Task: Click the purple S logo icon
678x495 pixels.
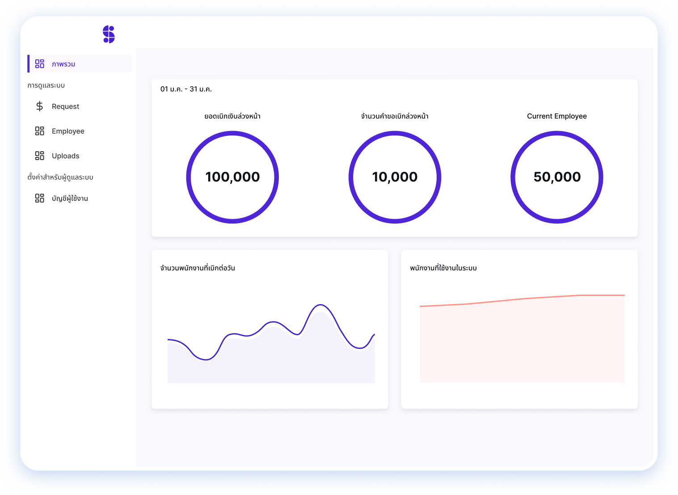Action: click(x=109, y=34)
